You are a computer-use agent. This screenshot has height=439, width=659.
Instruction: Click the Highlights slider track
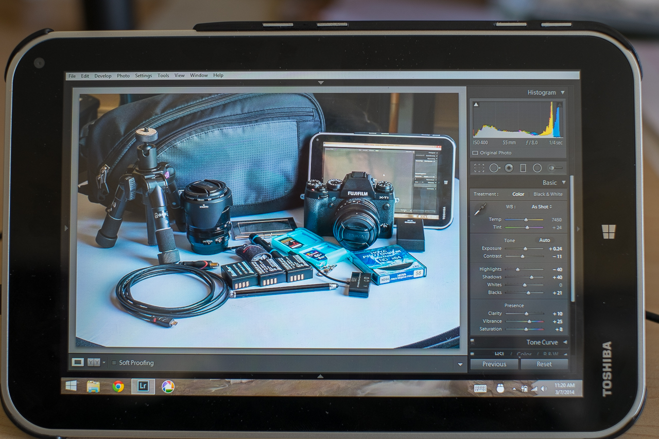pos(524,270)
